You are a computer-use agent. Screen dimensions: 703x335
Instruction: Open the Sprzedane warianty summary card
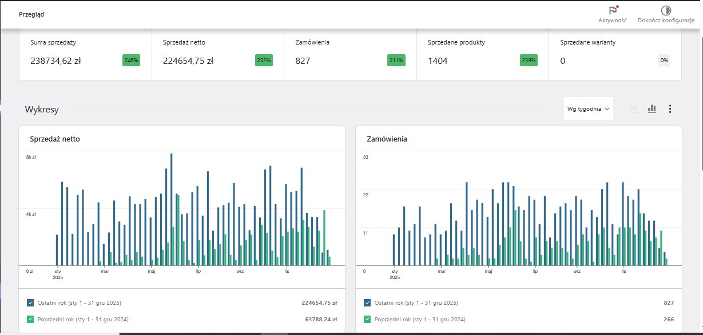pos(615,55)
